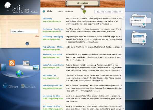Click the filter these results field
The image size is (153, 110).
coord(109,12)
